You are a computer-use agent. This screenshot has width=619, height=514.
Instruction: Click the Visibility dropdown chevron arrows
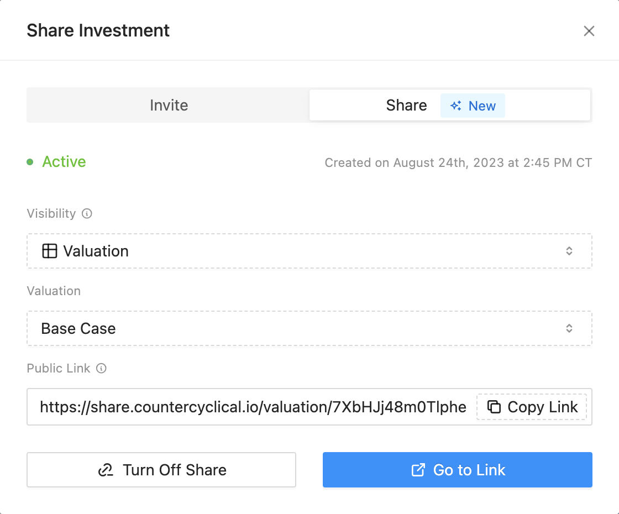coord(569,251)
